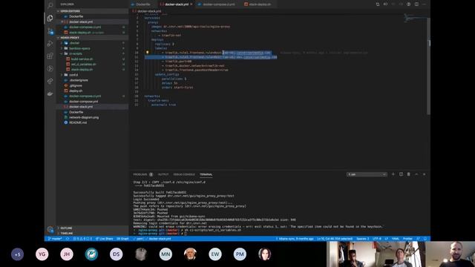Open the terminal shell selector dropdown
Image resolution: width=475 pixels, height=267 pixels.
[367, 174]
